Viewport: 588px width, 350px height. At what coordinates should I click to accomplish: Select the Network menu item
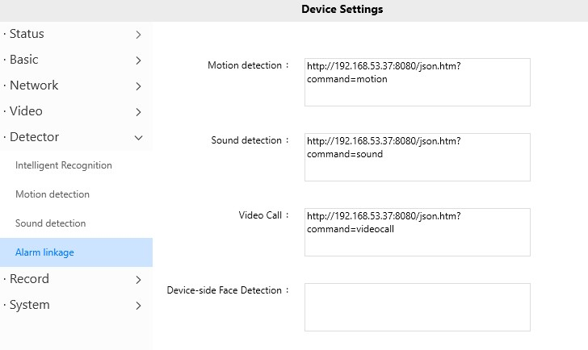[x=34, y=85]
